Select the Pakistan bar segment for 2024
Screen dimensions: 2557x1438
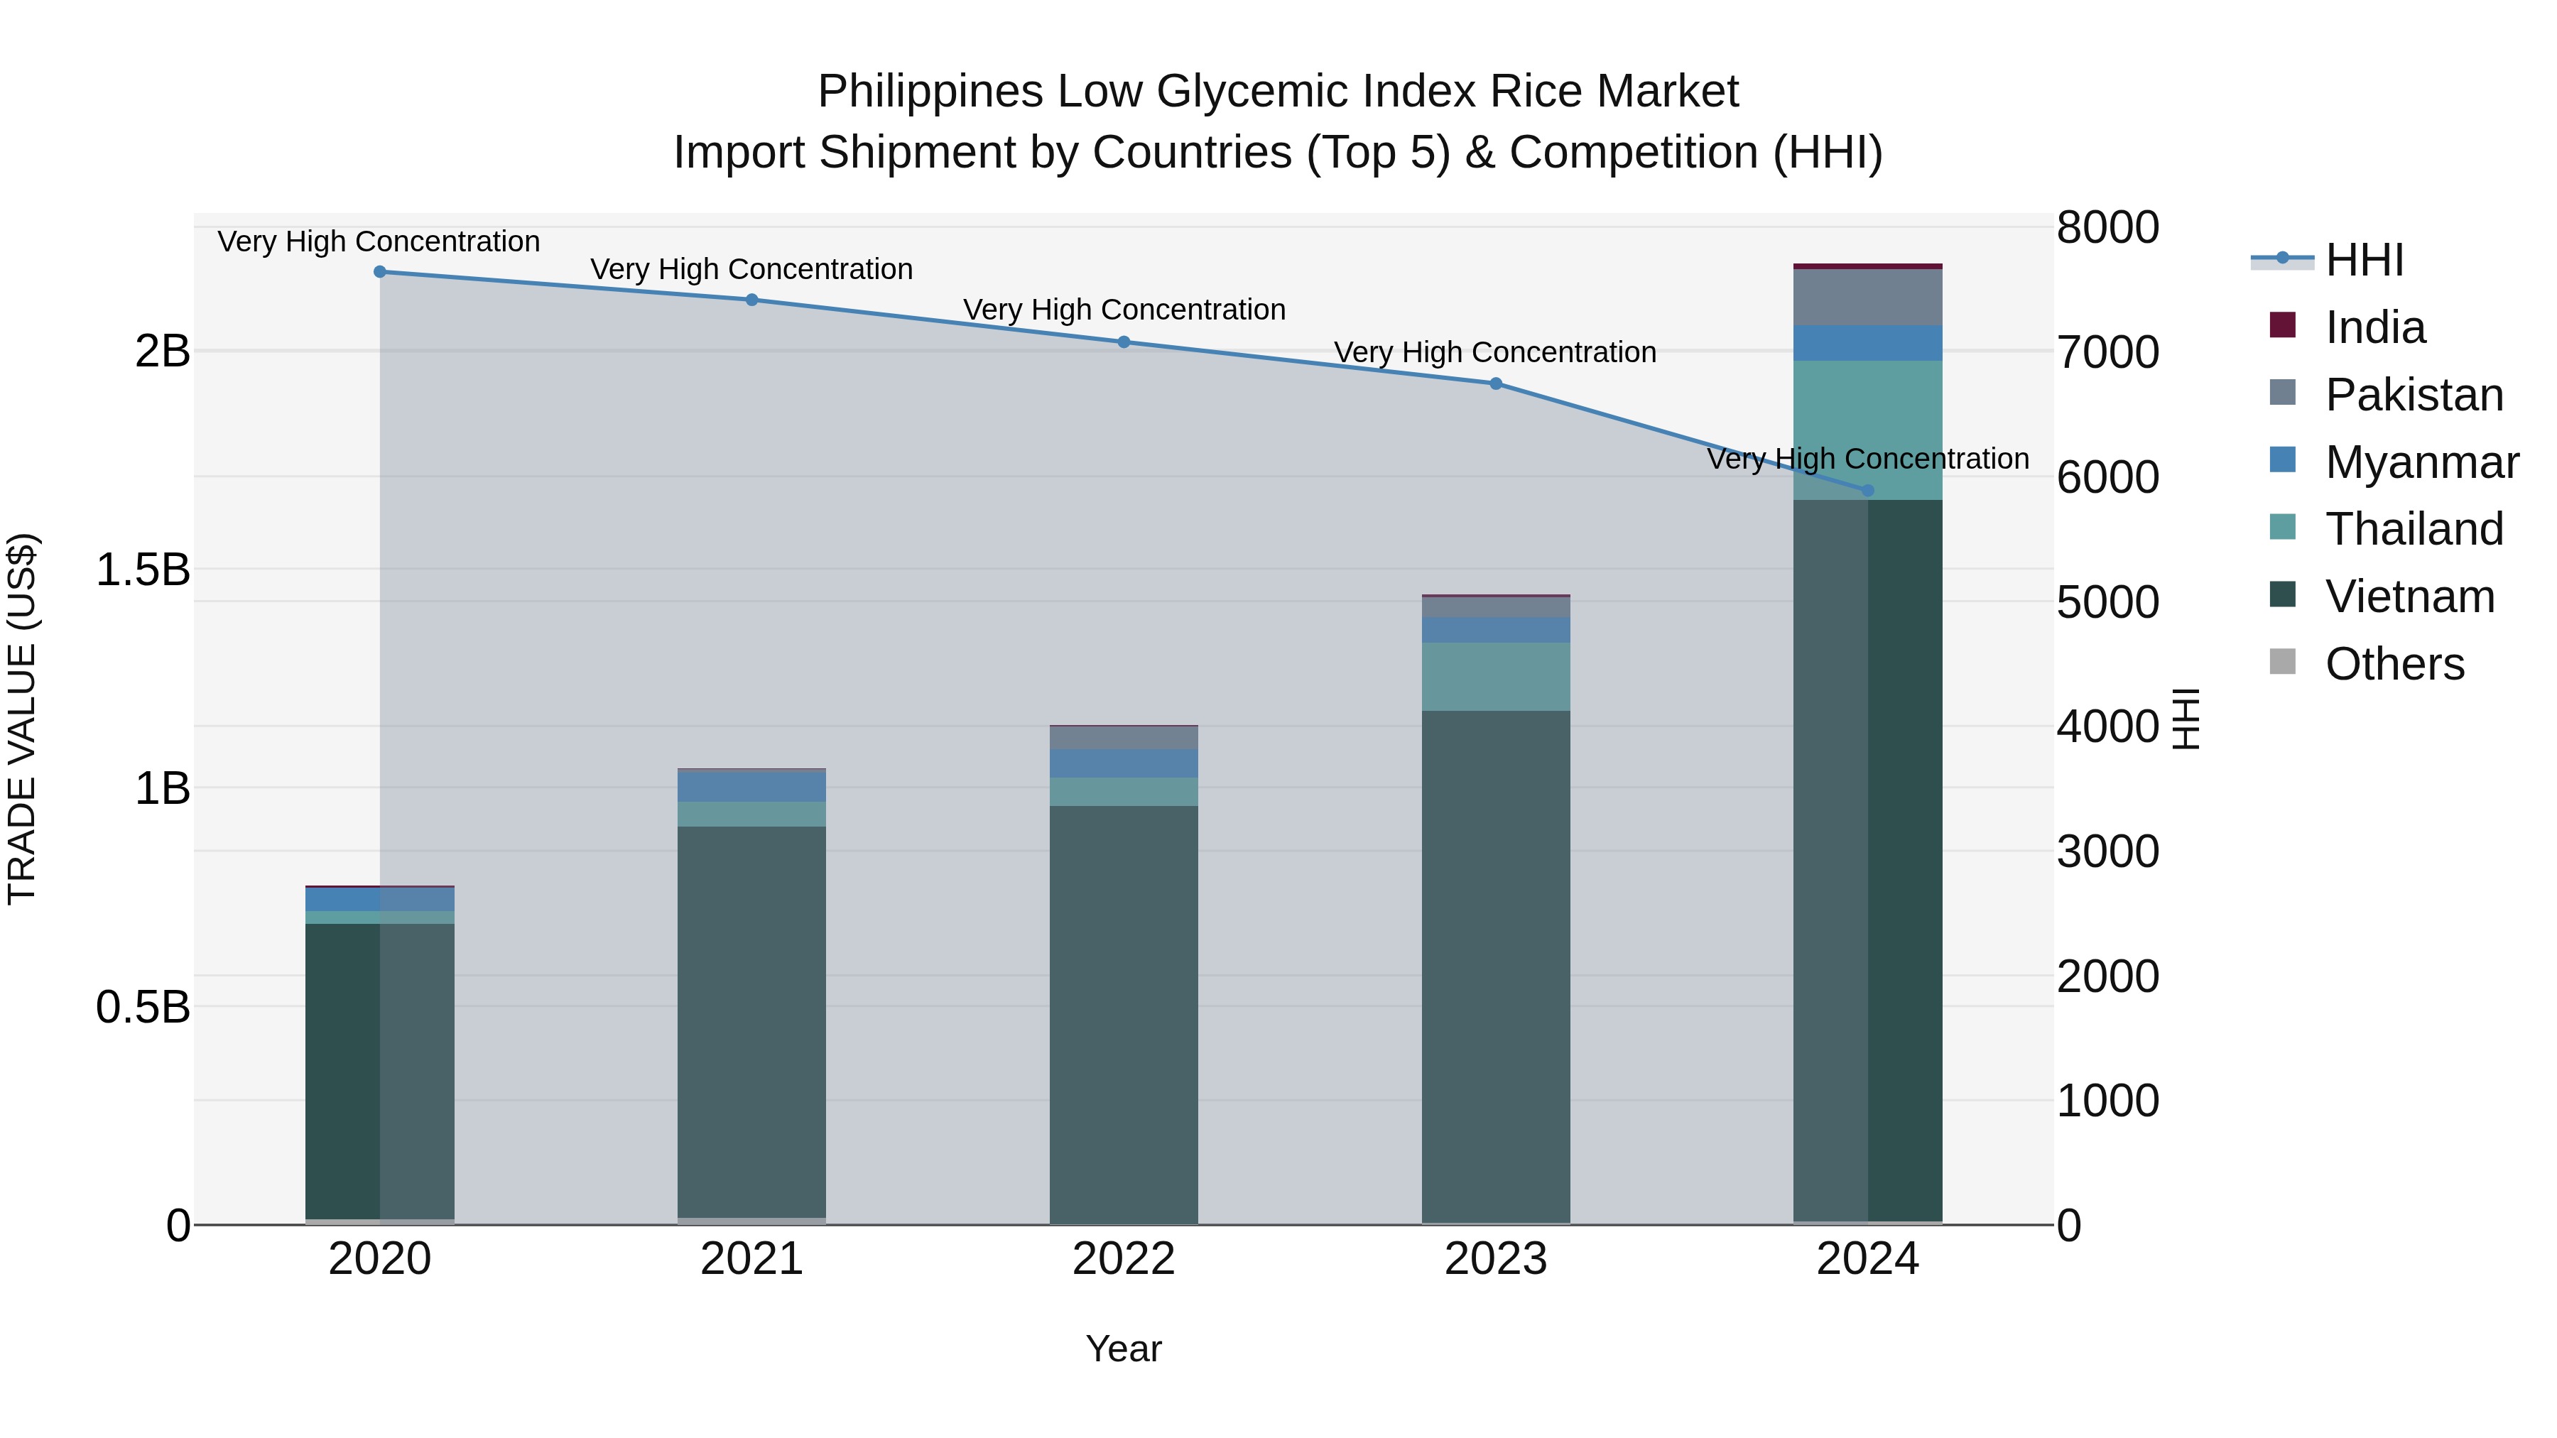(x=1867, y=298)
